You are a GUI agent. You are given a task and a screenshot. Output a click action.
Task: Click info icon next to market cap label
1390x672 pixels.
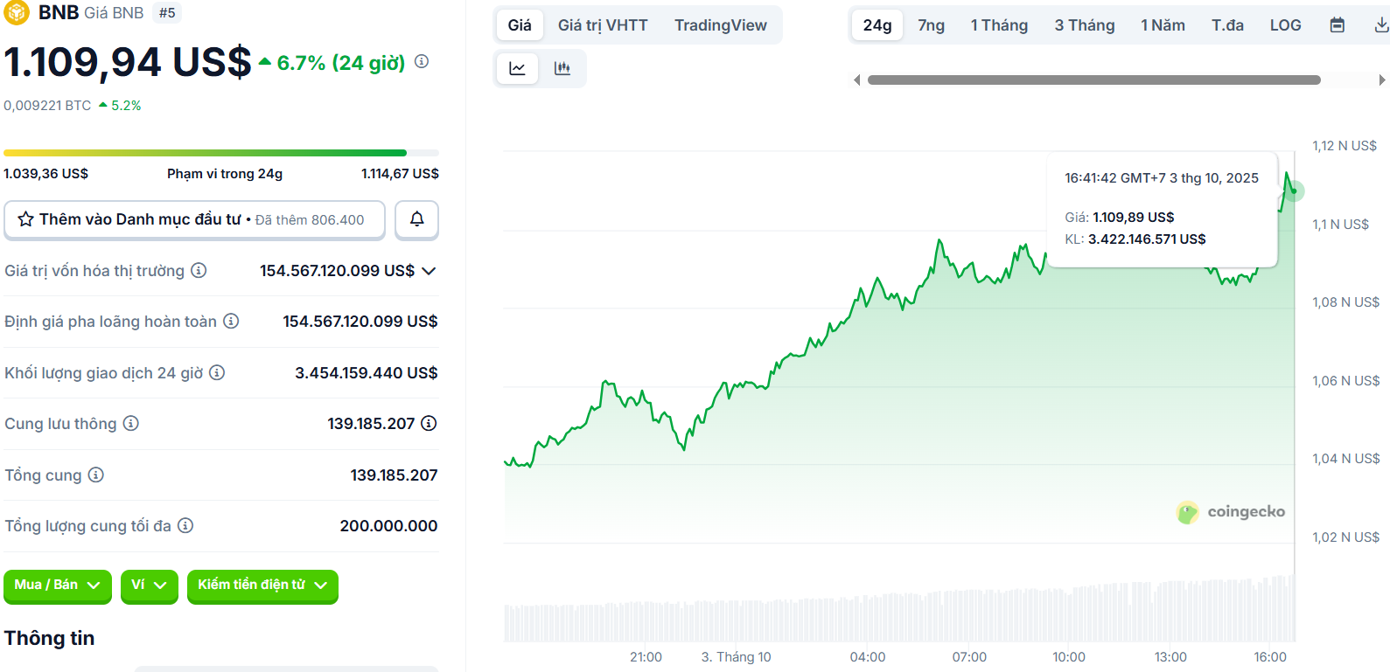point(199,270)
